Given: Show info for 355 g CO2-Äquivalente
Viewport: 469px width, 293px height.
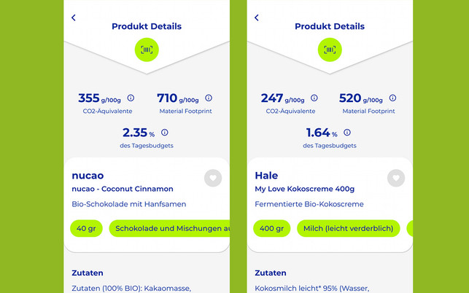Looking at the screenshot, I should [x=131, y=98].
